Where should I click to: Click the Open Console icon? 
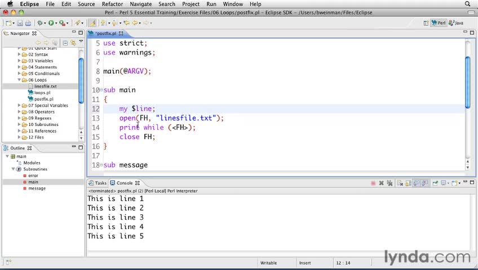pyautogui.click(x=454, y=183)
